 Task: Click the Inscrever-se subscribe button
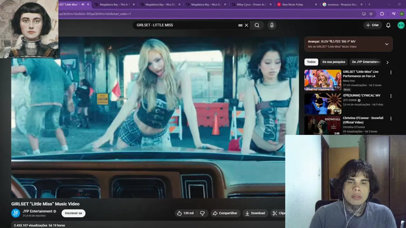[x=73, y=213]
